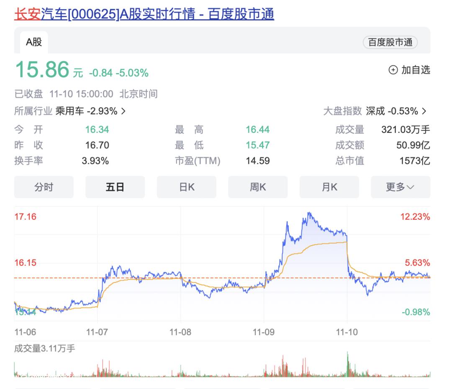Click the 最高 value 16.44

coord(258,130)
